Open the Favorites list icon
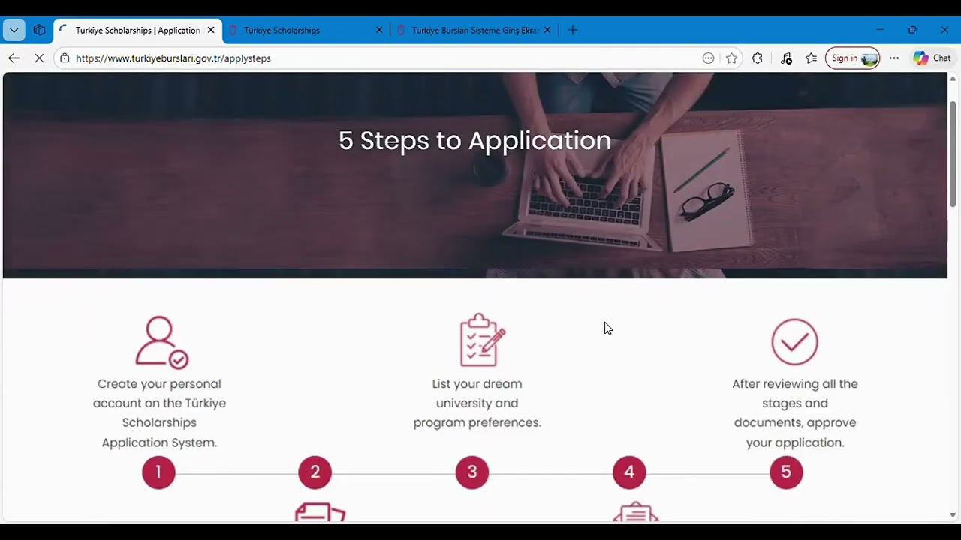The width and height of the screenshot is (961, 540). [x=812, y=58]
